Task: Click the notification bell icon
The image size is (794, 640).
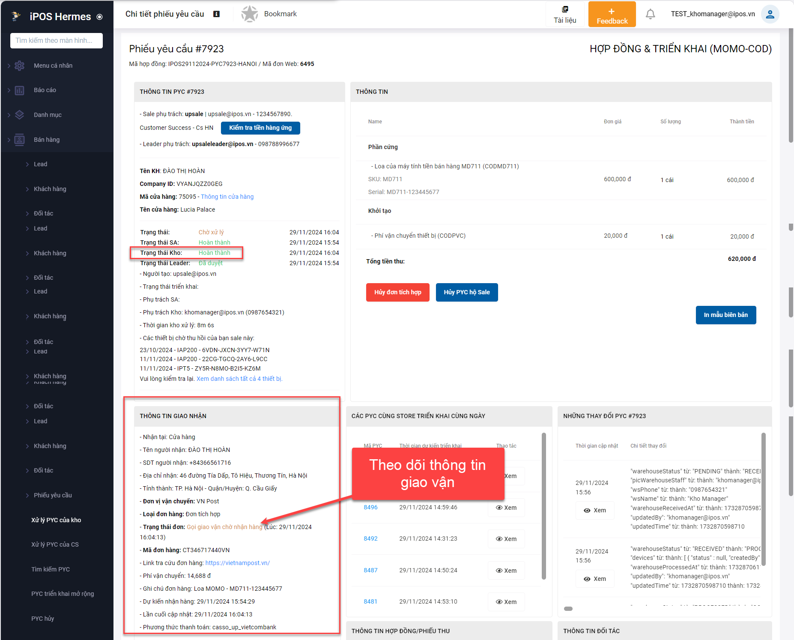Action: coord(650,14)
